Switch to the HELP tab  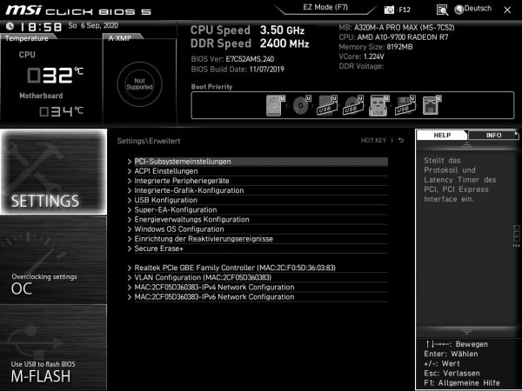click(x=442, y=136)
